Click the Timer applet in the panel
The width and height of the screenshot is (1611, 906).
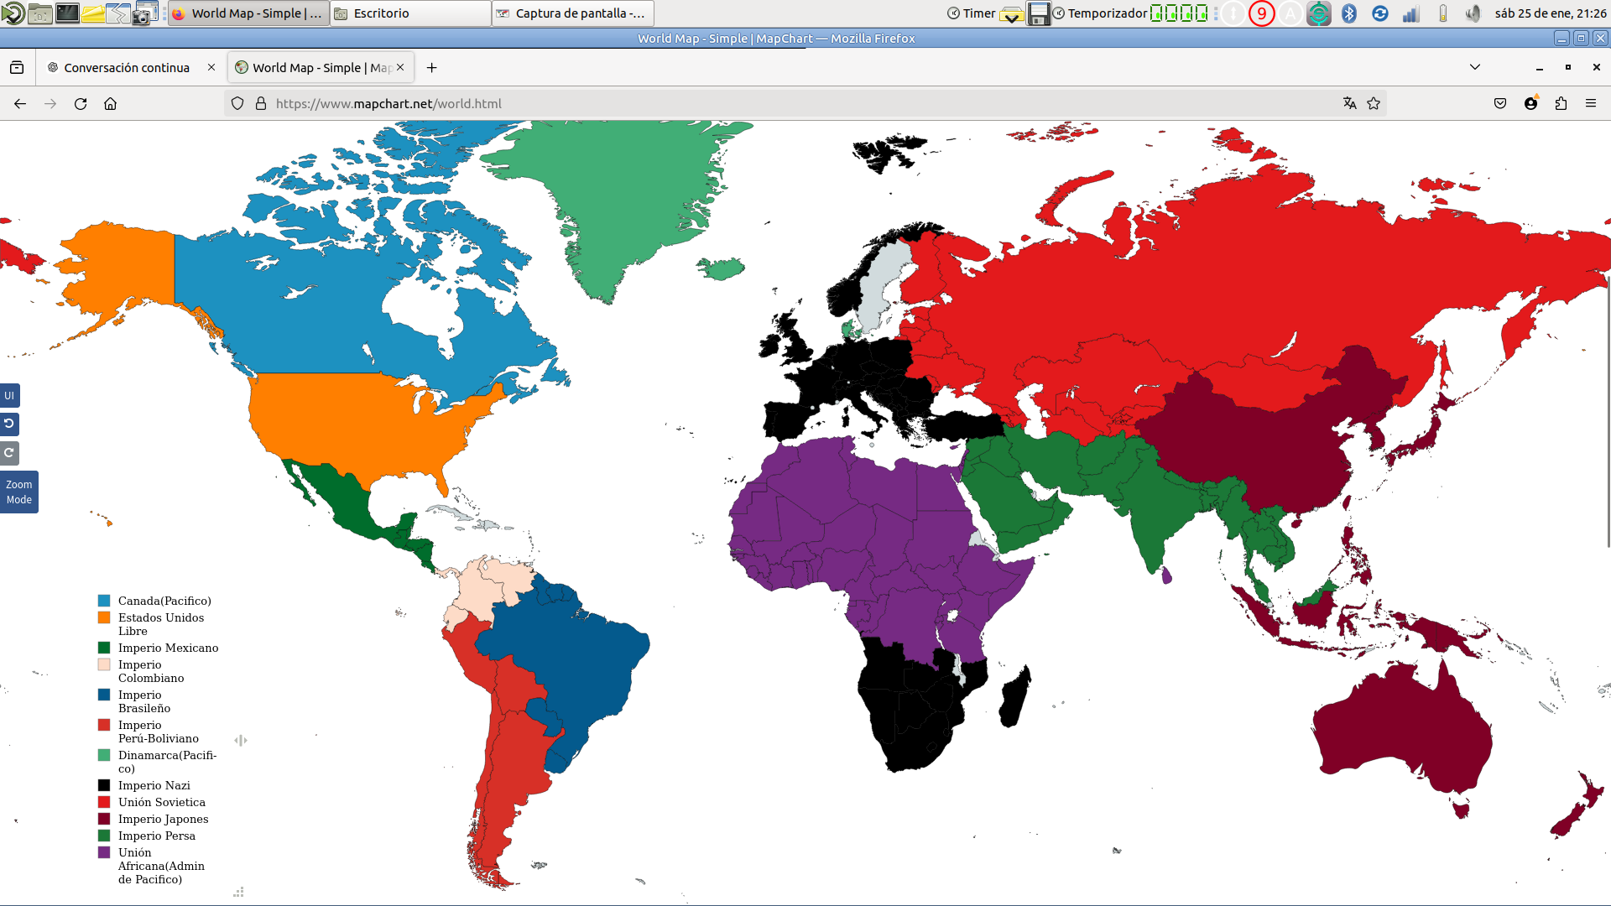pyautogui.click(x=971, y=13)
